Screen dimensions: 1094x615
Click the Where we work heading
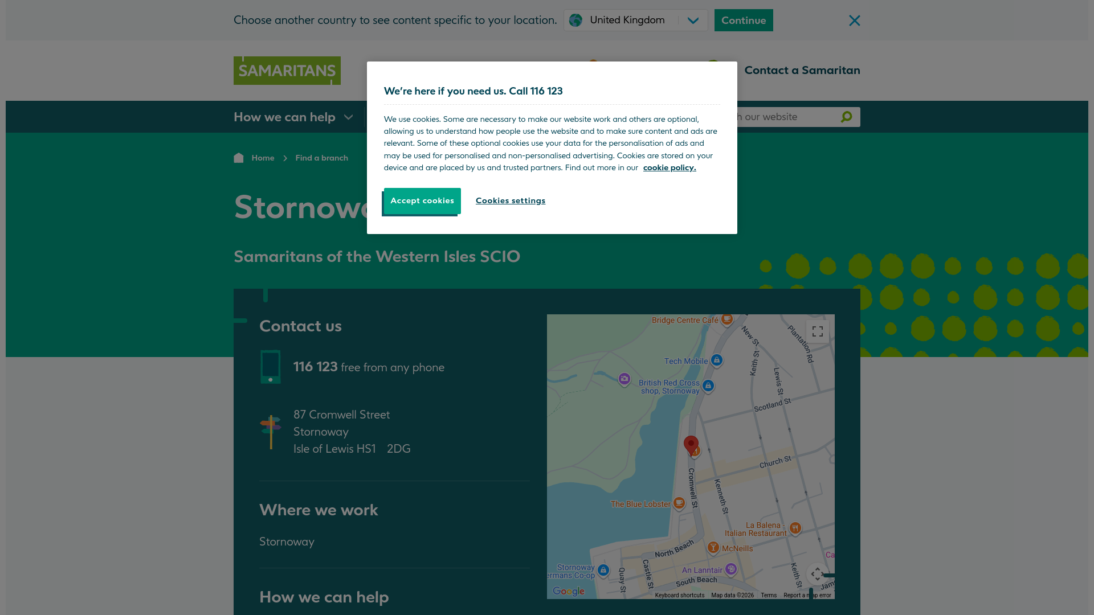pos(319,510)
